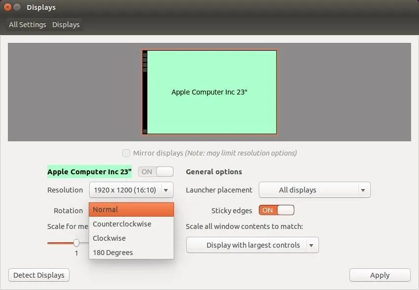Screen dimensions: 419x290
Task: Choose 180 Degrees rotation option
Action: (x=131, y=253)
